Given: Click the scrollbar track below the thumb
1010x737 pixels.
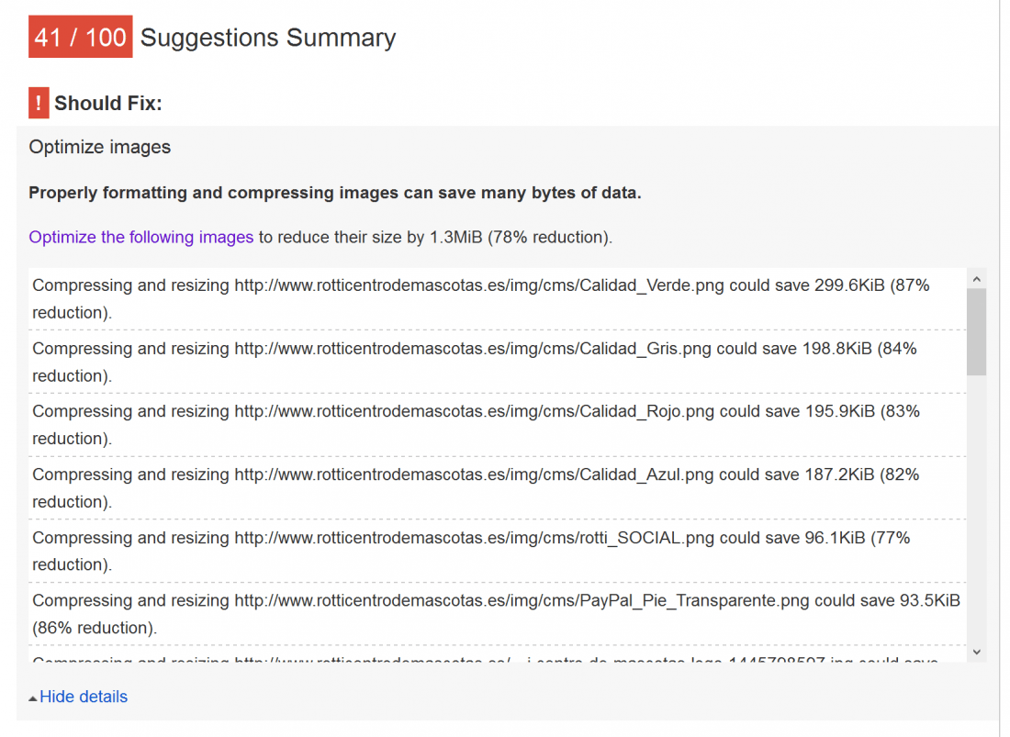Looking at the screenshot, I should [x=977, y=508].
